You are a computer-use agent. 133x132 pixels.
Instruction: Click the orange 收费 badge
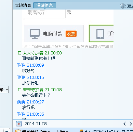tap(71, 34)
